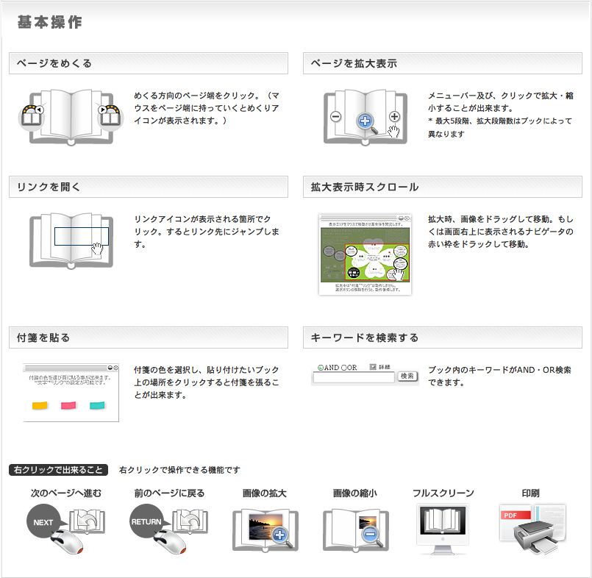592x578 pixels.
Task: Open the フルスクリーン monitor icon
Action: tap(443, 524)
